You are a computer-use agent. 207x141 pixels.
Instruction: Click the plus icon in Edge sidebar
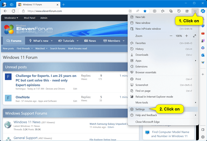point(203,74)
